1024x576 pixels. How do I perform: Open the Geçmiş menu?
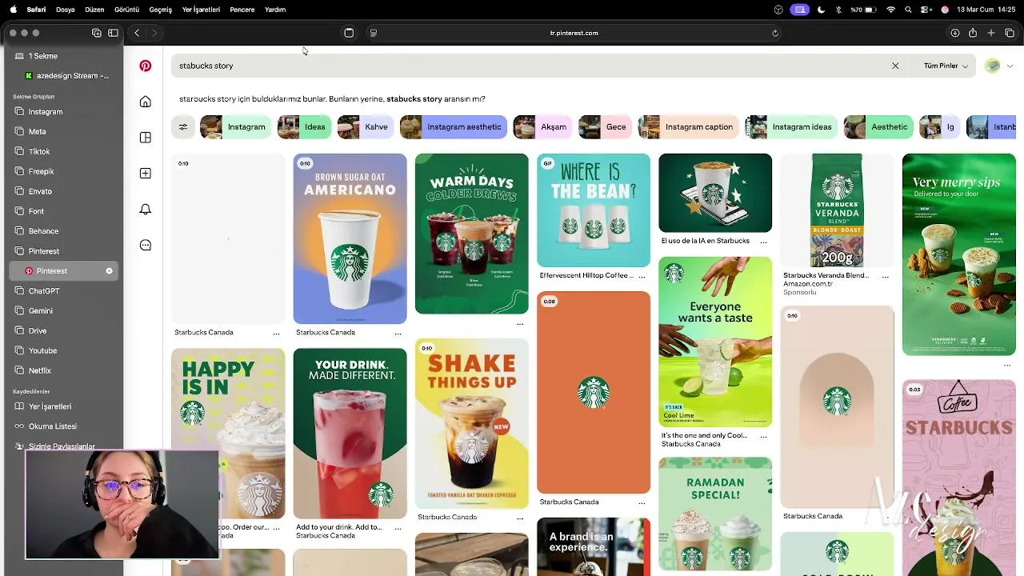click(161, 10)
